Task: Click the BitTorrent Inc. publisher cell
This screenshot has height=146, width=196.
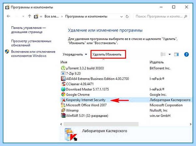Action: click(160, 68)
